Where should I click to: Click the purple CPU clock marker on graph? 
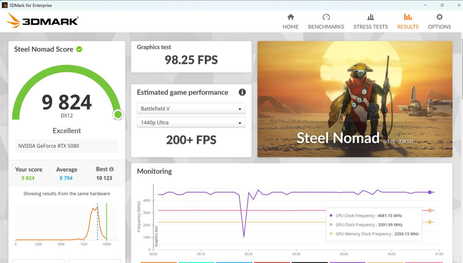coord(429,192)
